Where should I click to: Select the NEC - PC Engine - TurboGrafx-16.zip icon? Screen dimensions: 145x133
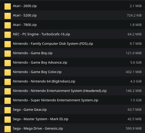(x=8, y=35)
